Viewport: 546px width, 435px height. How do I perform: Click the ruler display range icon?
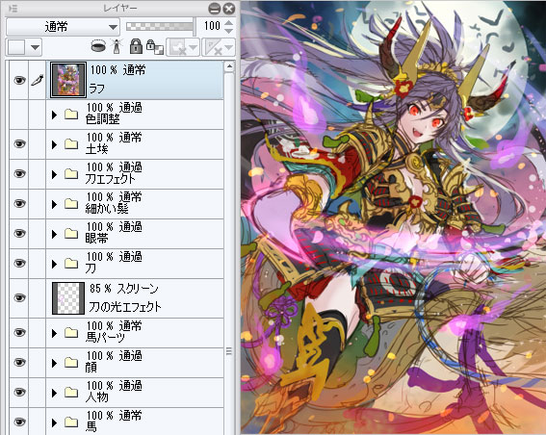point(219,47)
